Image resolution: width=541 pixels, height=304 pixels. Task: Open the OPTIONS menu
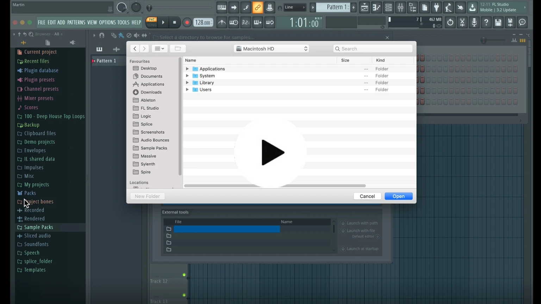click(107, 23)
